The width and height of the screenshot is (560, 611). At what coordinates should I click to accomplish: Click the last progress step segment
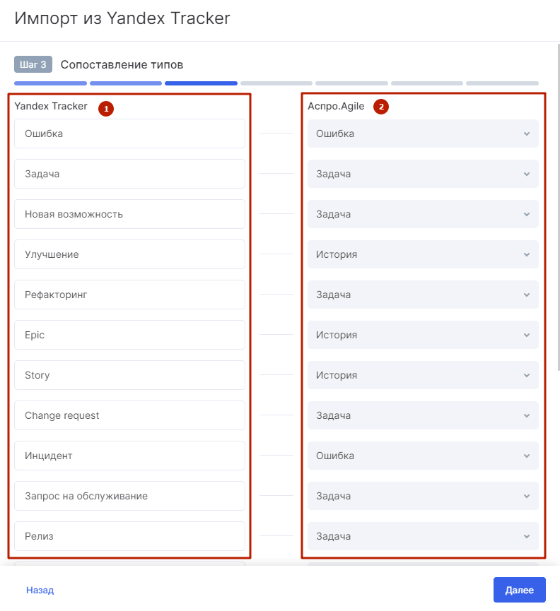pos(502,83)
